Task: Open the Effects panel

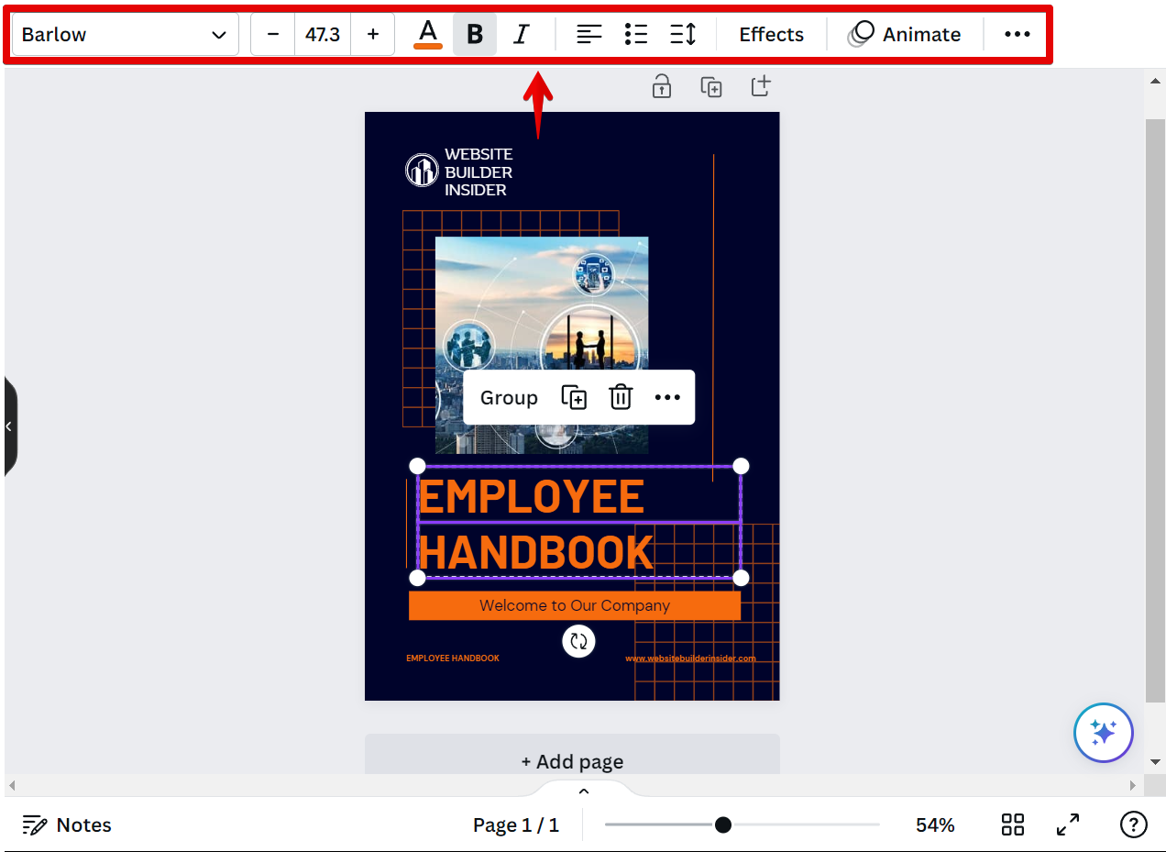Action: (x=771, y=35)
